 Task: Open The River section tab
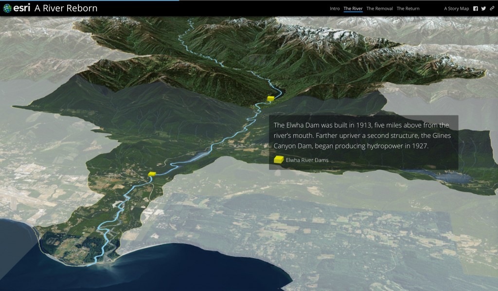coord(353,9)
